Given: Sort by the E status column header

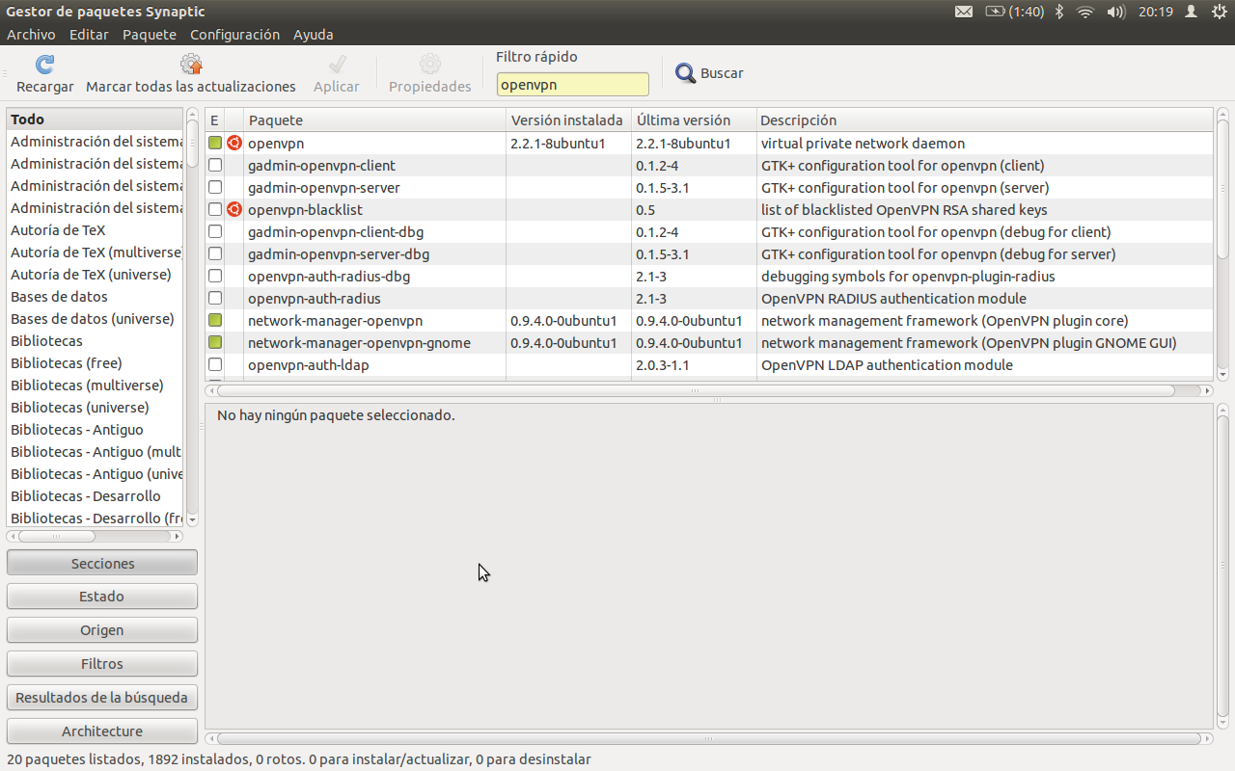Looking at the screenshot, I should [x=214, y=120].
